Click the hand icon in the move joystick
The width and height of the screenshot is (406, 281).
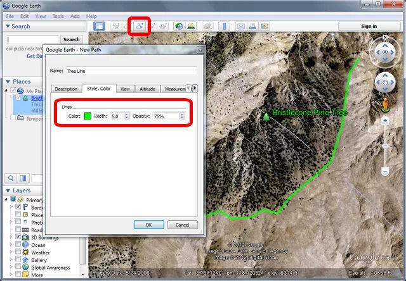point(385,82)
